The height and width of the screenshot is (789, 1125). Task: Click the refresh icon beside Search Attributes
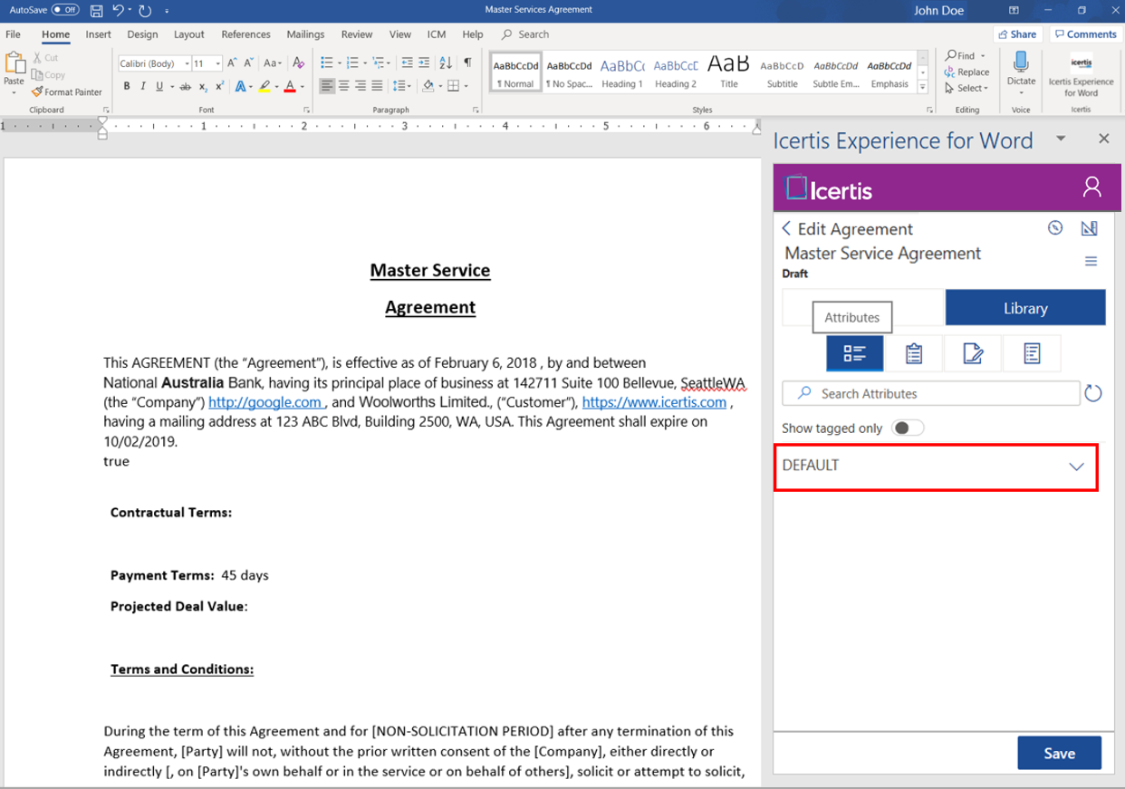click(x=1093, y=393)
